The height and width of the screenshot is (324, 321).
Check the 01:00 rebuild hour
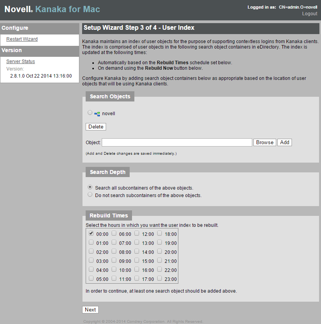pos(91,242)
